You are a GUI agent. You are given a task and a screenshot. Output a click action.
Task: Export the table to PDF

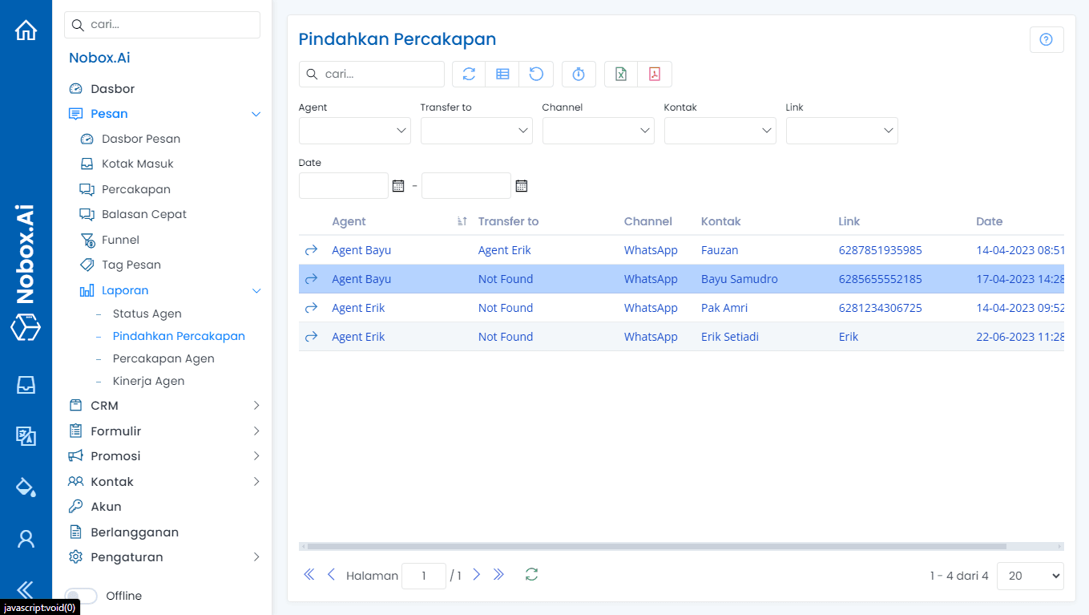click(x=655, y=74)
